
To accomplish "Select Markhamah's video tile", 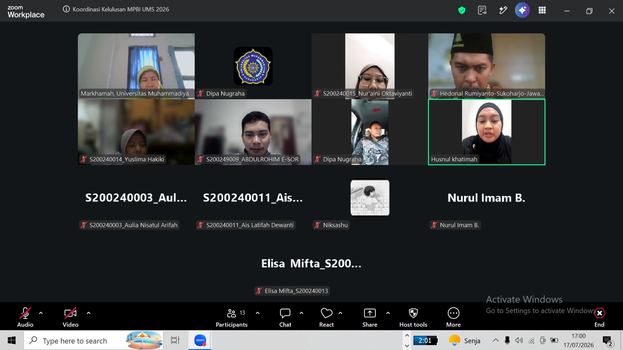I will pos(136,66).
